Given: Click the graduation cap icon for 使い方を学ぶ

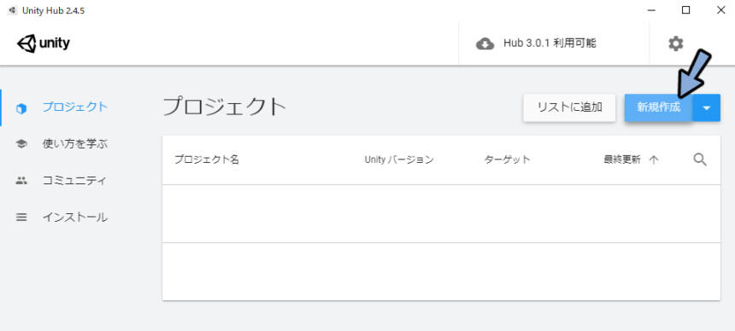Looking at the screenshot, I should click(21, 143).
